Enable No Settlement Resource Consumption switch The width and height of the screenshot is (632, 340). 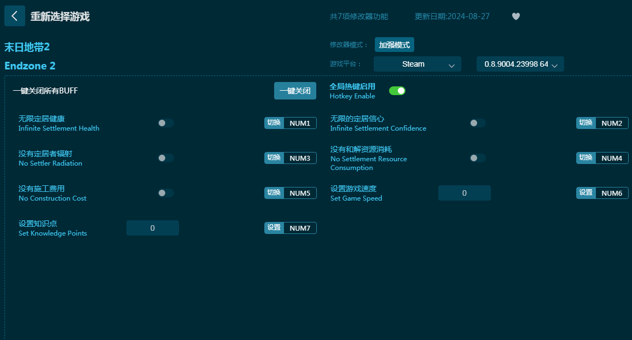point(477,158)
